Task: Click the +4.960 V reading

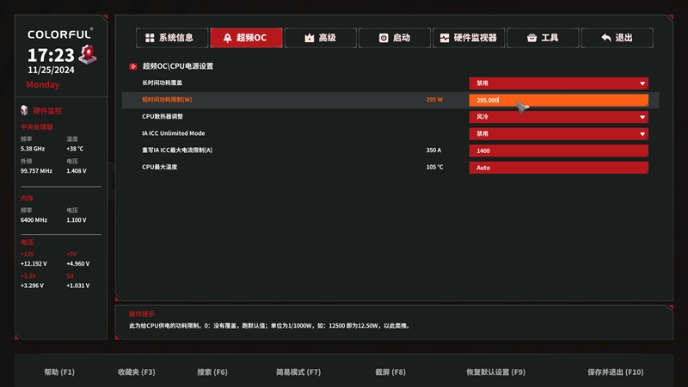Action: pos(78,264)
